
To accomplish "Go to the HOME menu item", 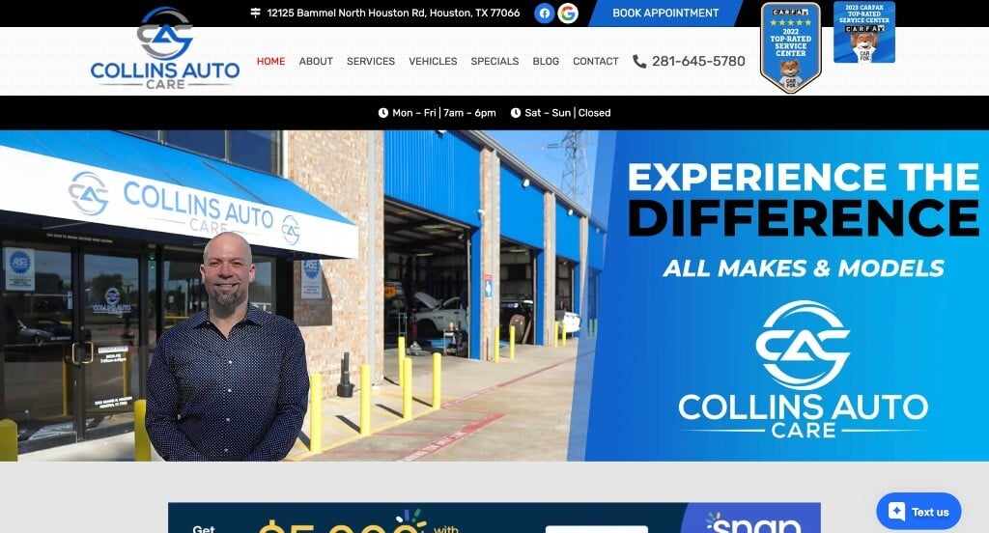I will click(270, 61).
